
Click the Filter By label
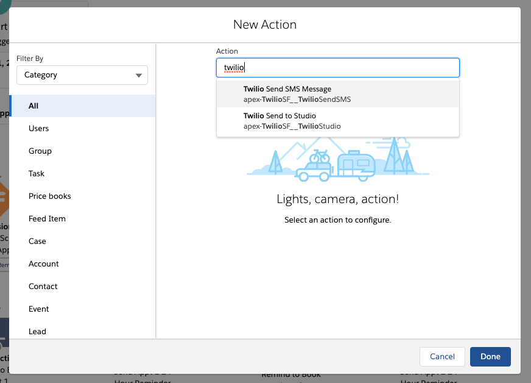pos(30,59)
